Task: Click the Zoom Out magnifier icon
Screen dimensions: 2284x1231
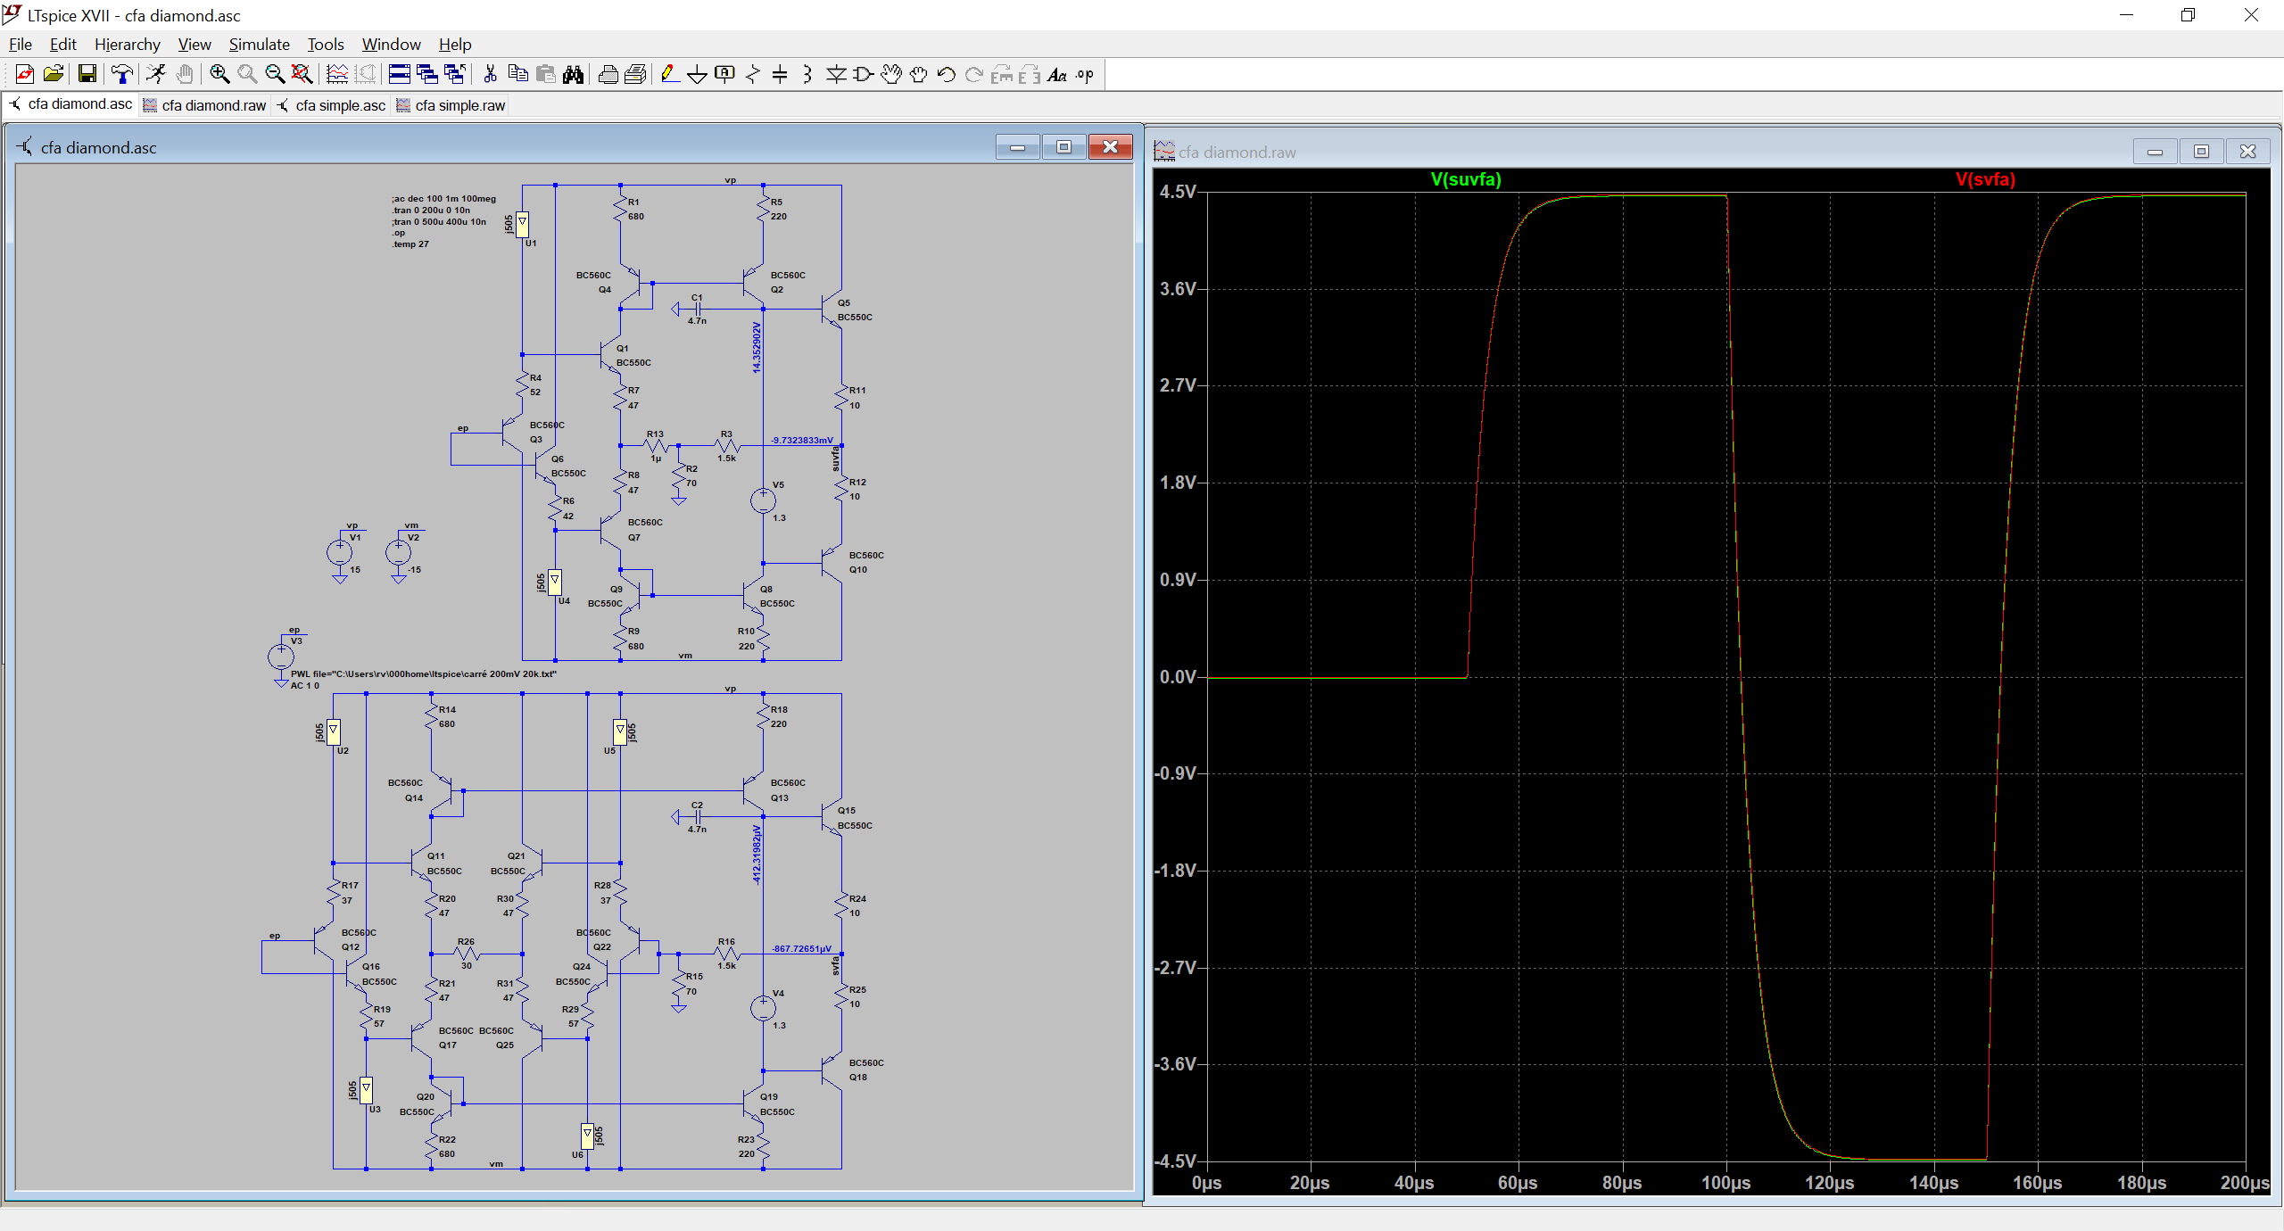Action: 275,75
